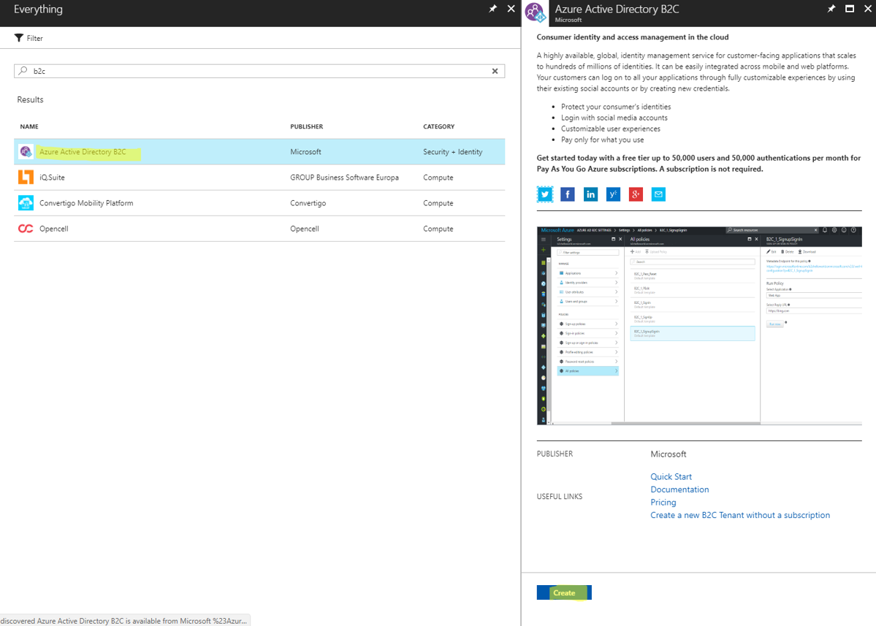The width and height of the screenshot is (876, 626).
Task: Click the Create button
Action: [564, 592]
